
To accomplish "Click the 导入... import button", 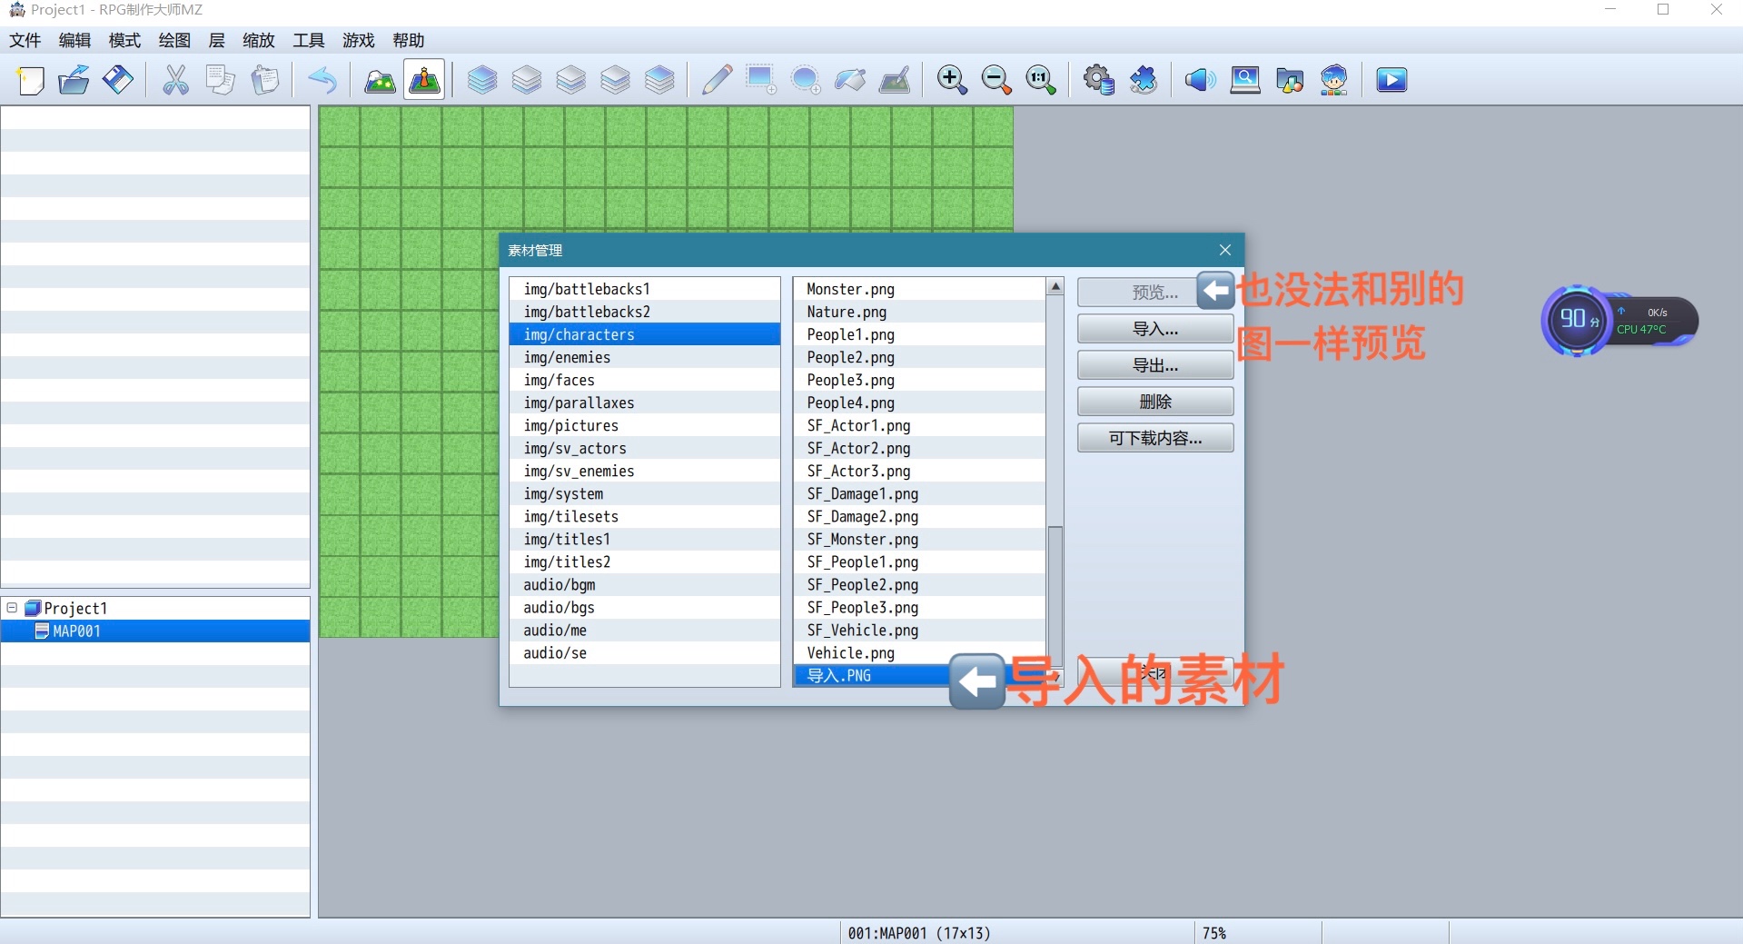I will tap(1155, 329).
